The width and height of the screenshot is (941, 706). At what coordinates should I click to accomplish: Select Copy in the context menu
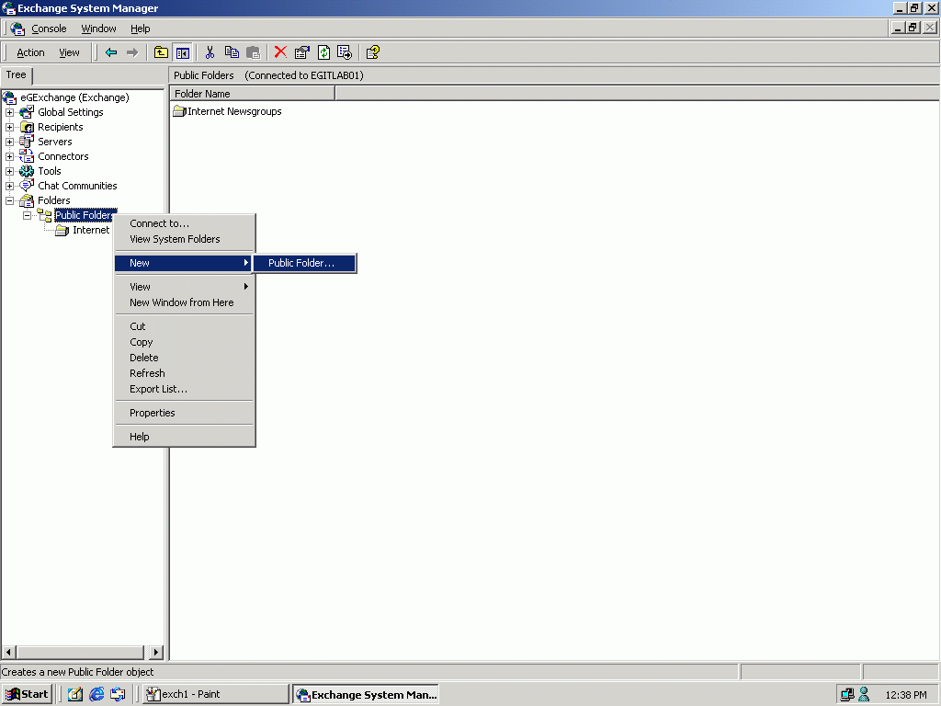(184, 342)
